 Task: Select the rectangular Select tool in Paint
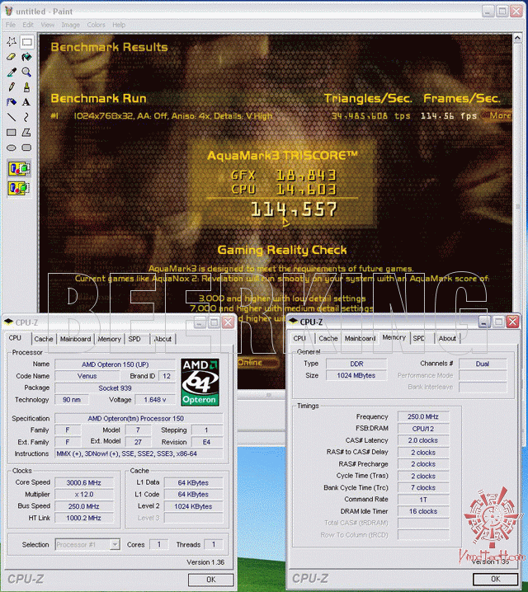26,41
